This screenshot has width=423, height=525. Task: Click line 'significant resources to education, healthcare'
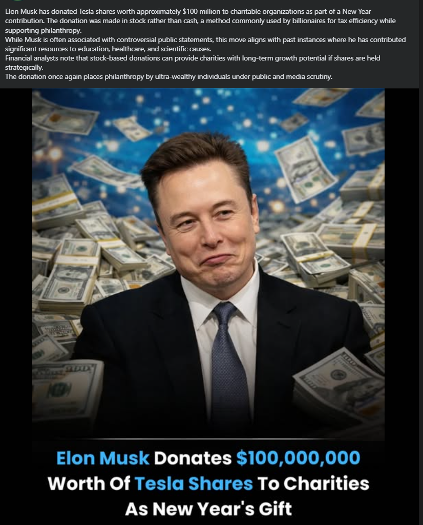(x=108, y=49)
